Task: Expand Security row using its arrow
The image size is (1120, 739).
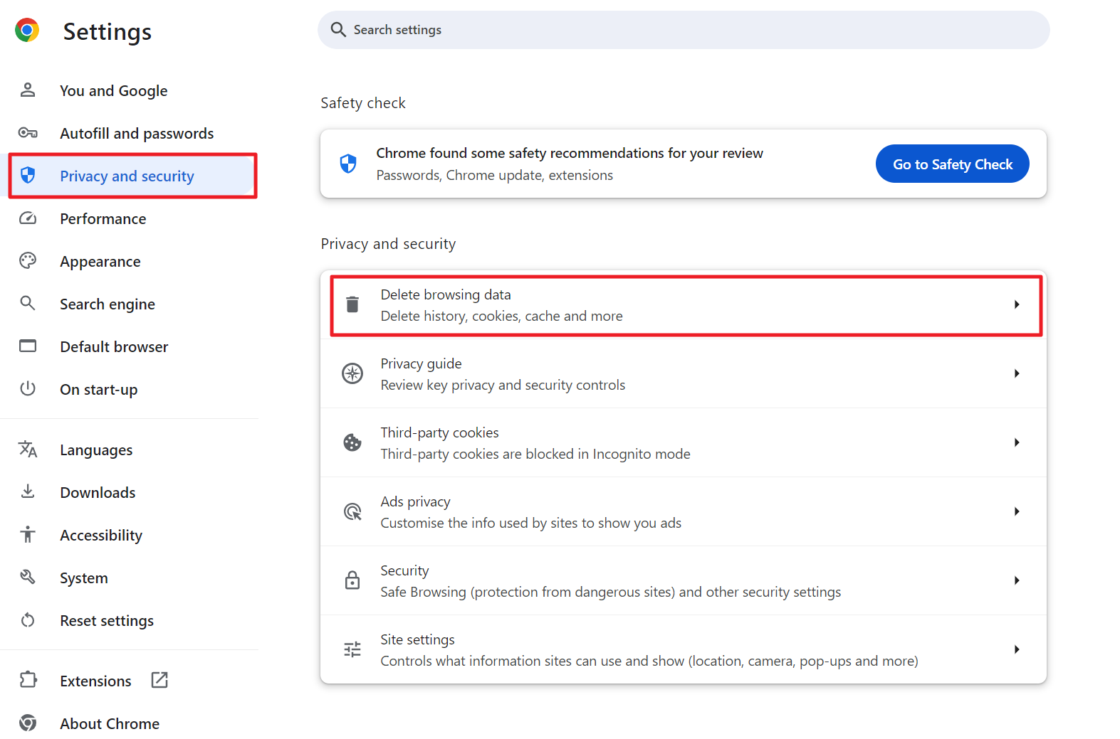Action: click(x=1017, y=580)
